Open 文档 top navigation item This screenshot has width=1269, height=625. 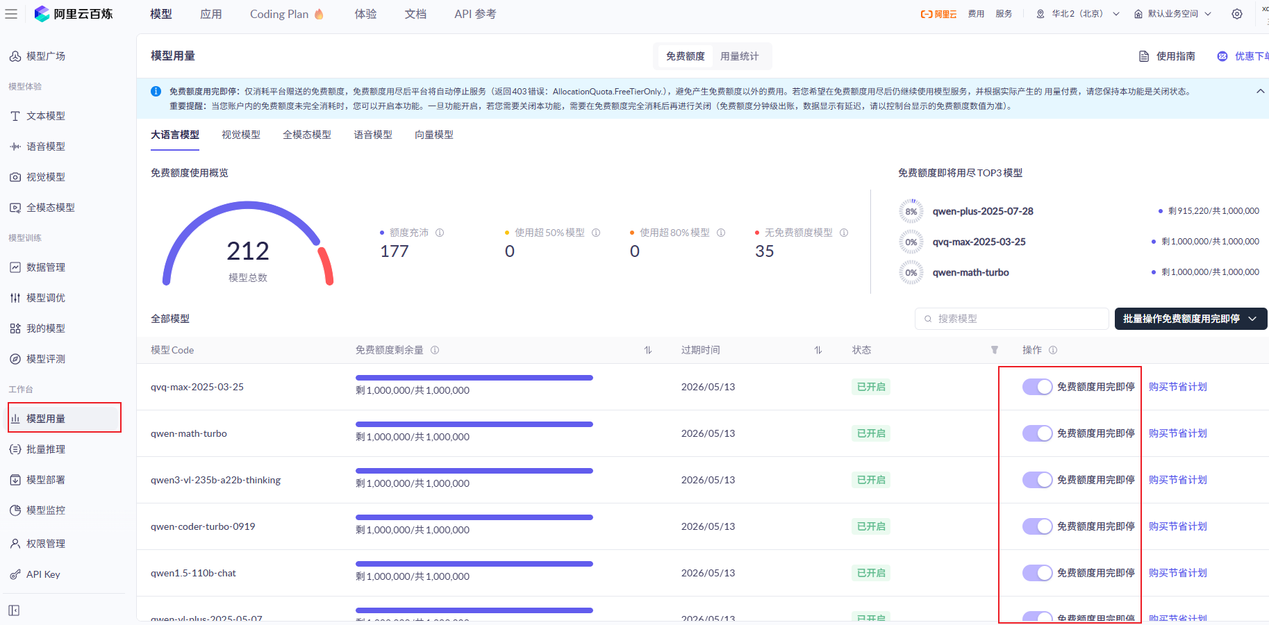point(415,14)
